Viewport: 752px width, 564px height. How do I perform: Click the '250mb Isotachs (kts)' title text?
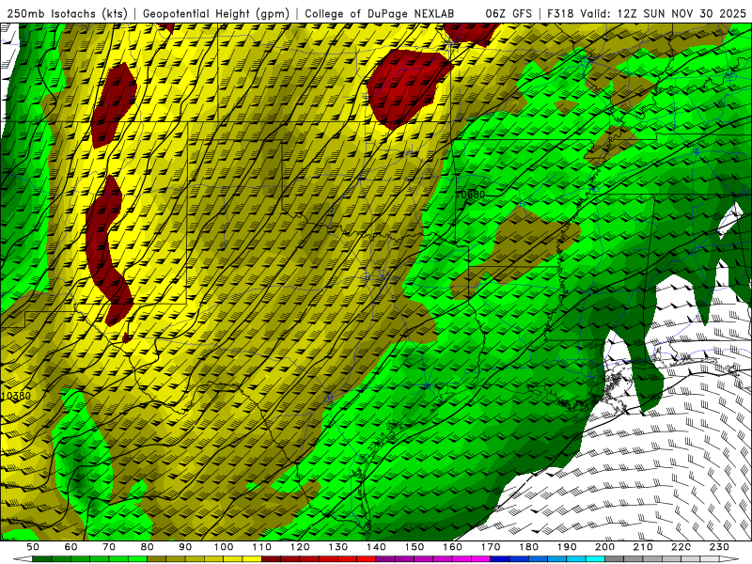tap(67, 14)
